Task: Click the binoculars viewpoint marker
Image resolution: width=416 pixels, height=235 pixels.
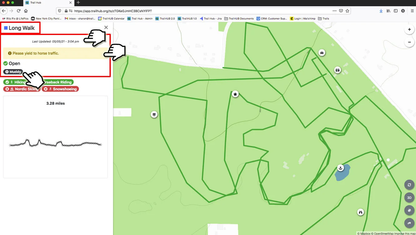Action: (361, 212)
